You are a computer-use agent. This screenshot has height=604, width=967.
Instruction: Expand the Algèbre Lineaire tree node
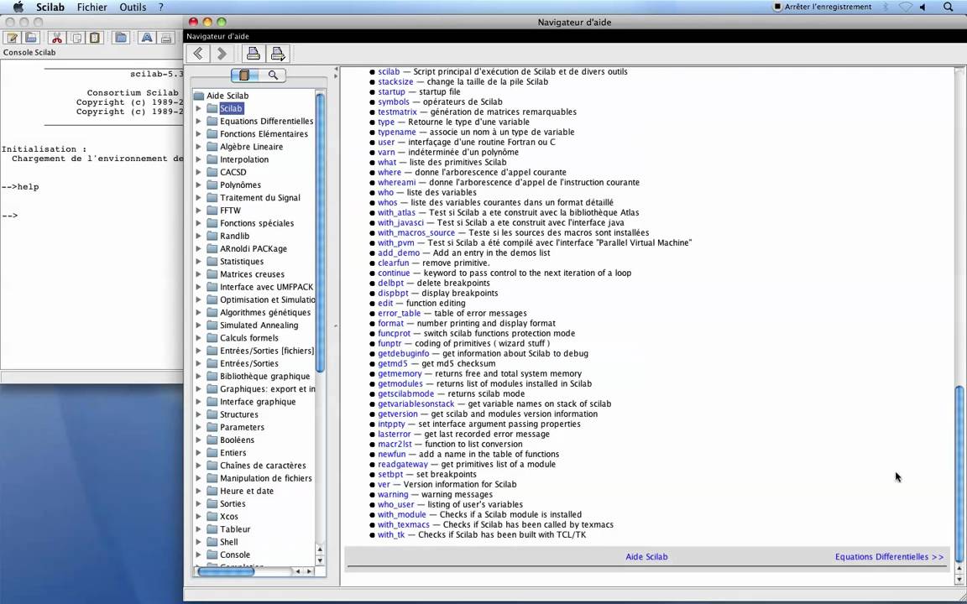point(199,147)
